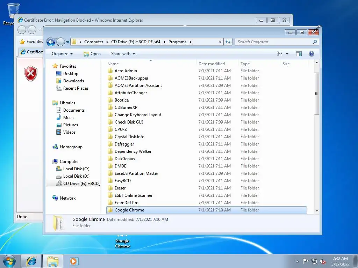Open Desktop in navigation pane
The width and height of the screenshot is (358, 268).
pos(71,74)
